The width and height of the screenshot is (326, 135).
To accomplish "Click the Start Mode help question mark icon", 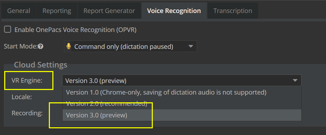I will (41, 47).
